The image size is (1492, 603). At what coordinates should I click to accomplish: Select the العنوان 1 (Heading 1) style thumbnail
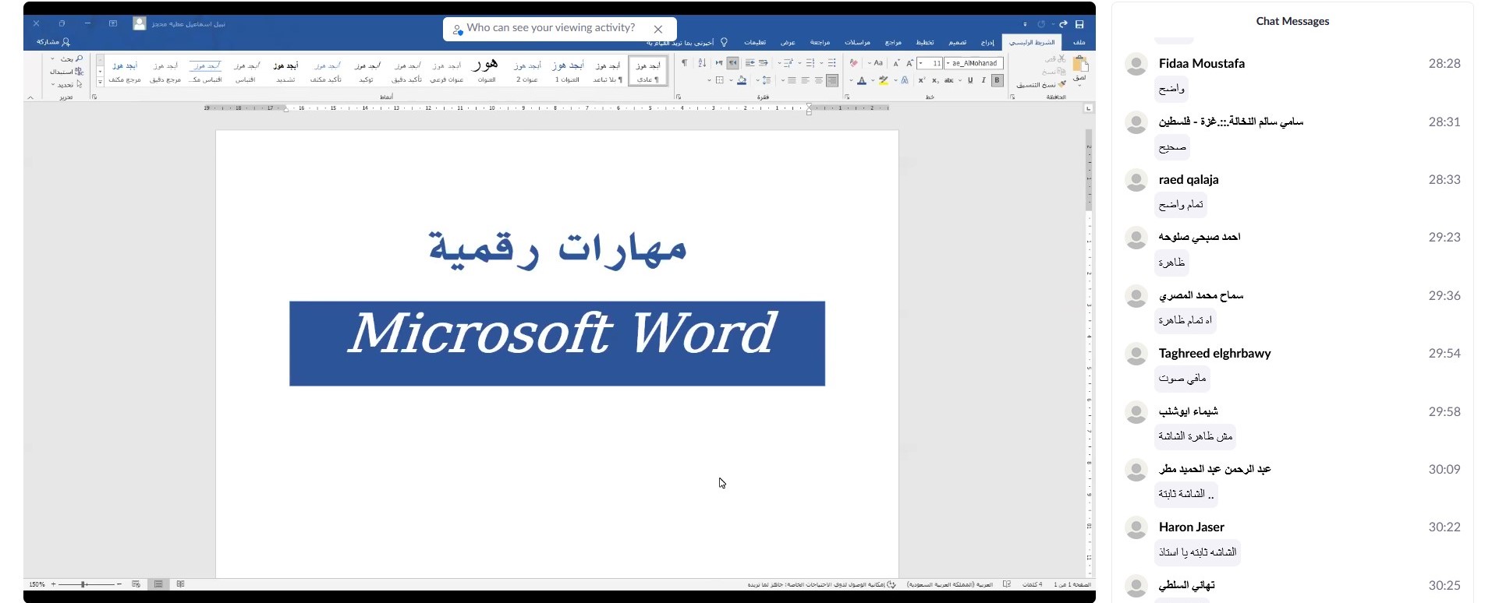567,71
